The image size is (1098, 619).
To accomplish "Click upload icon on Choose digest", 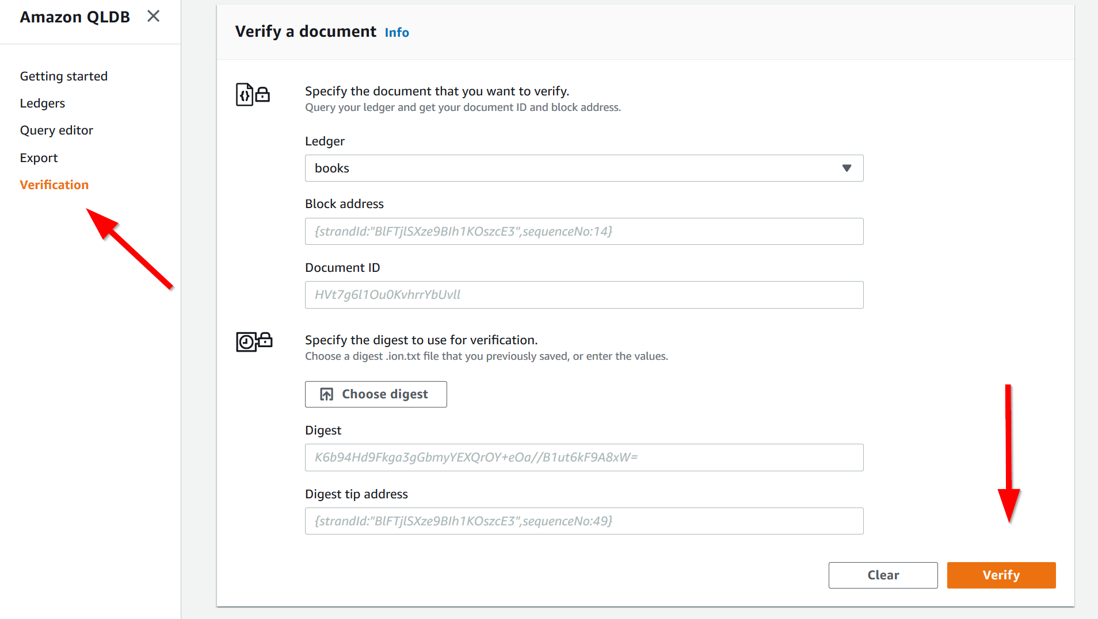I will [326, 394].
